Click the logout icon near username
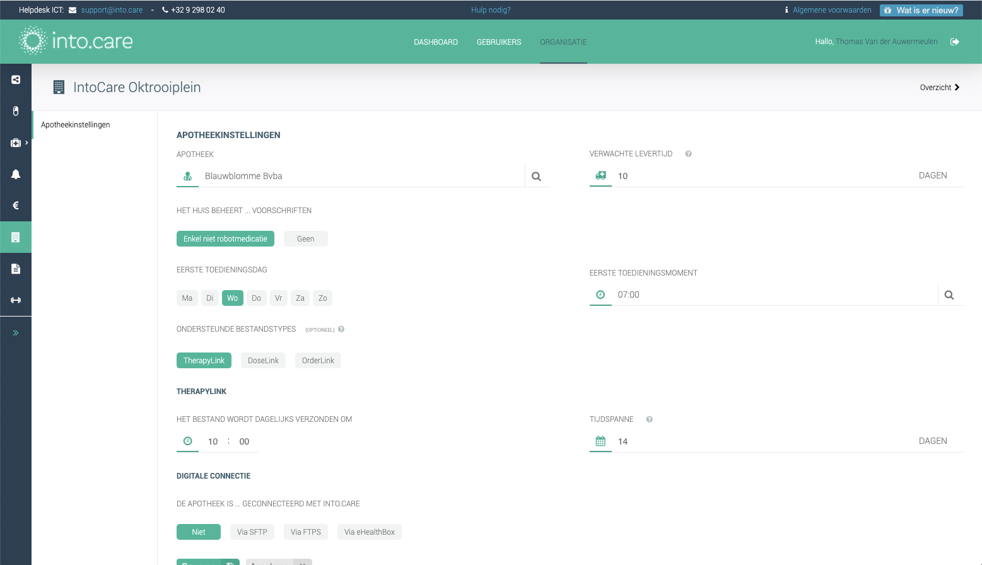 tap(955, 42)
